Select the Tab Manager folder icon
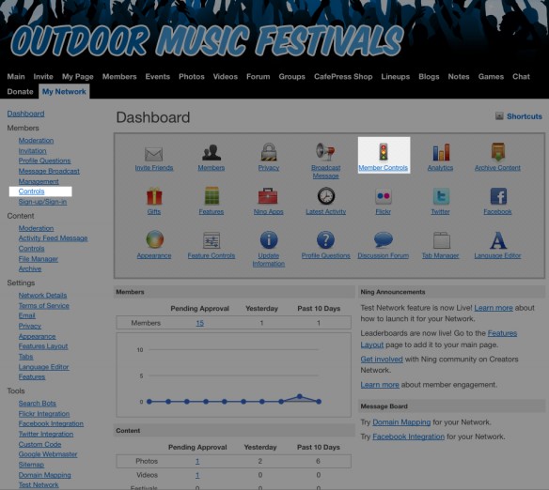Screen dimensions: 549x490 tap(441, 240)
